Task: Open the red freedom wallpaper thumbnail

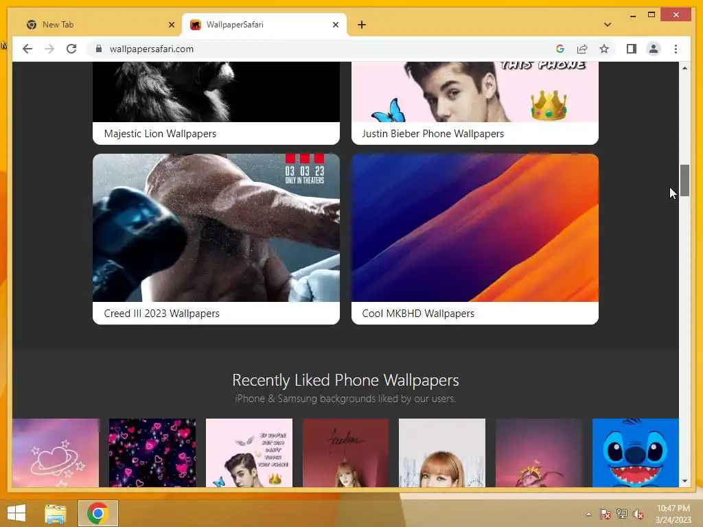Action: pos(346,453)
